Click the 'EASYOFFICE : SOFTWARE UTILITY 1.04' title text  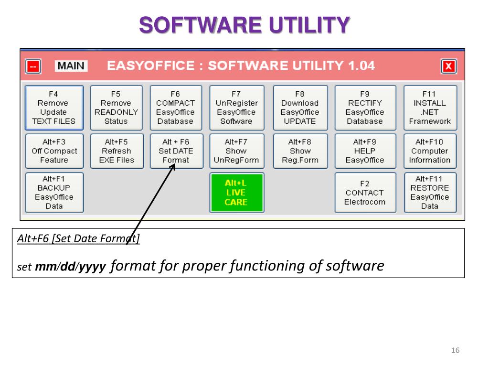[x=241, y=66]
